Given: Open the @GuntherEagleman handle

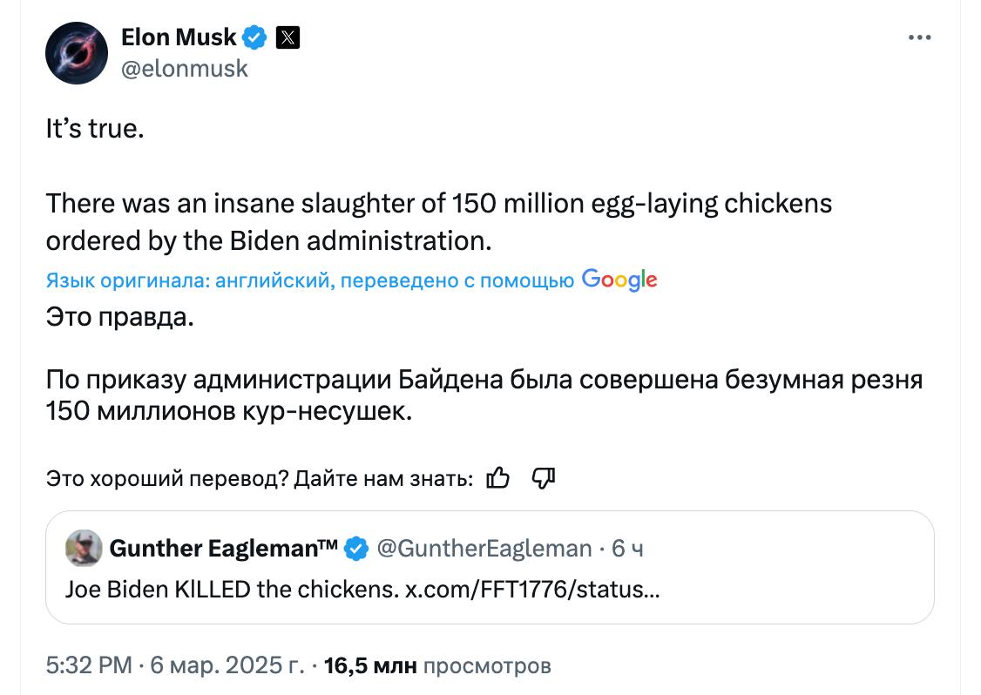Looking at the screenshot, I should pos(484,548).
